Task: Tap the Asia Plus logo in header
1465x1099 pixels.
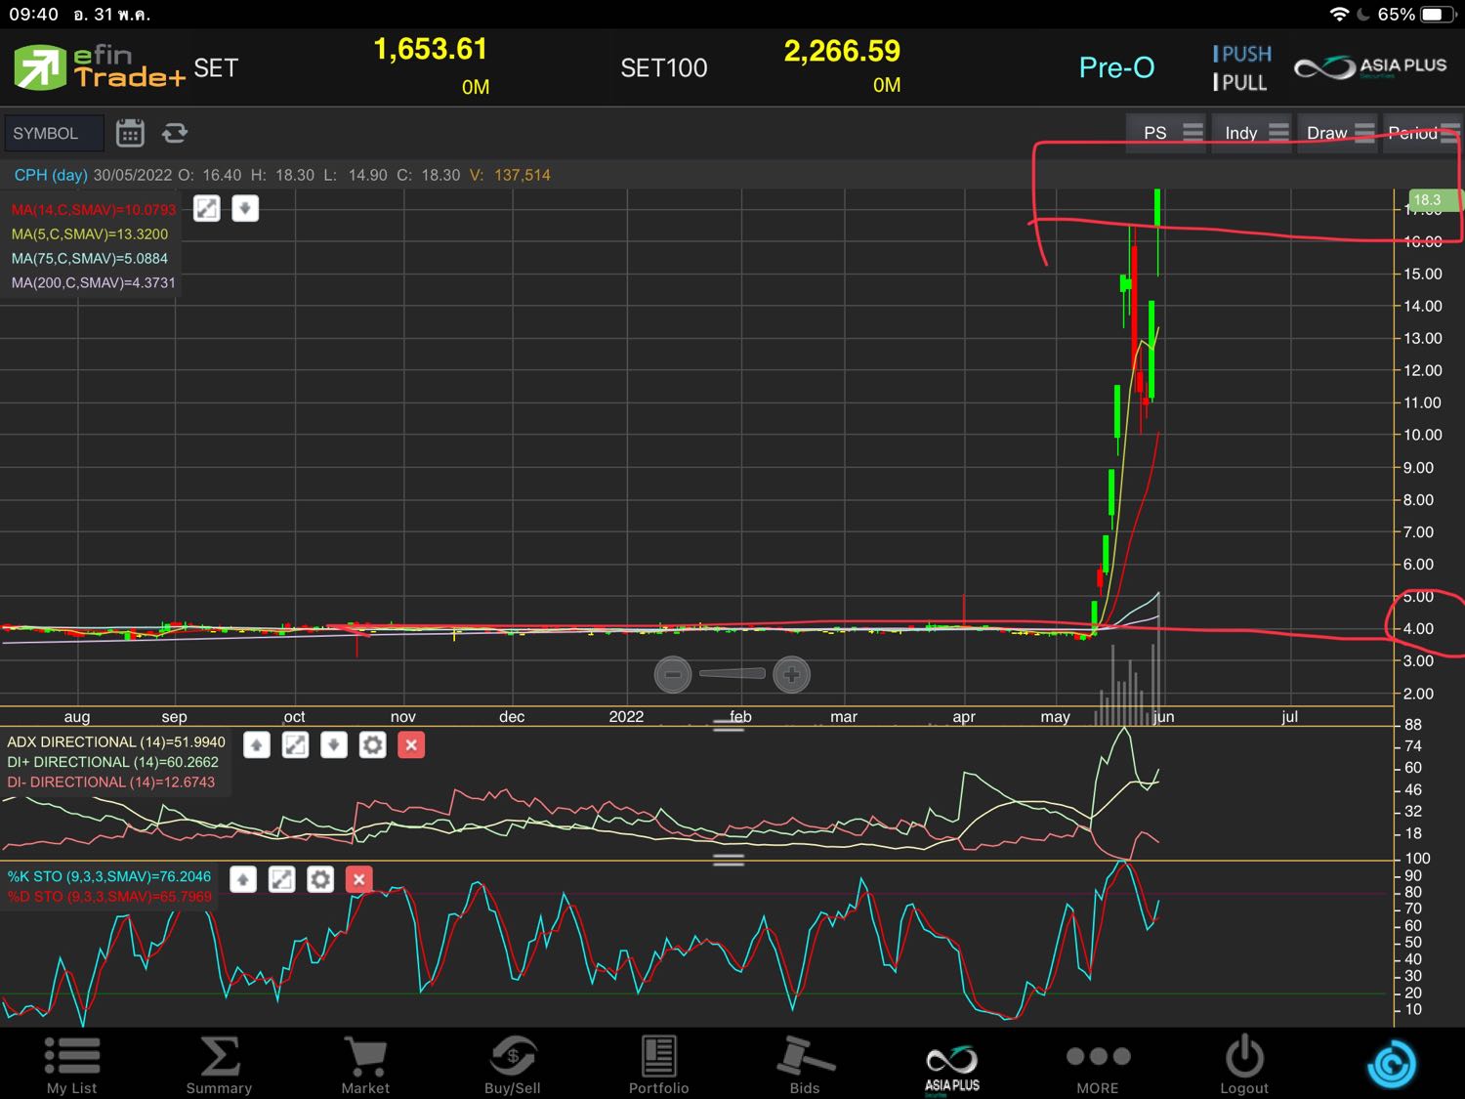Action: pos(1370,67)
